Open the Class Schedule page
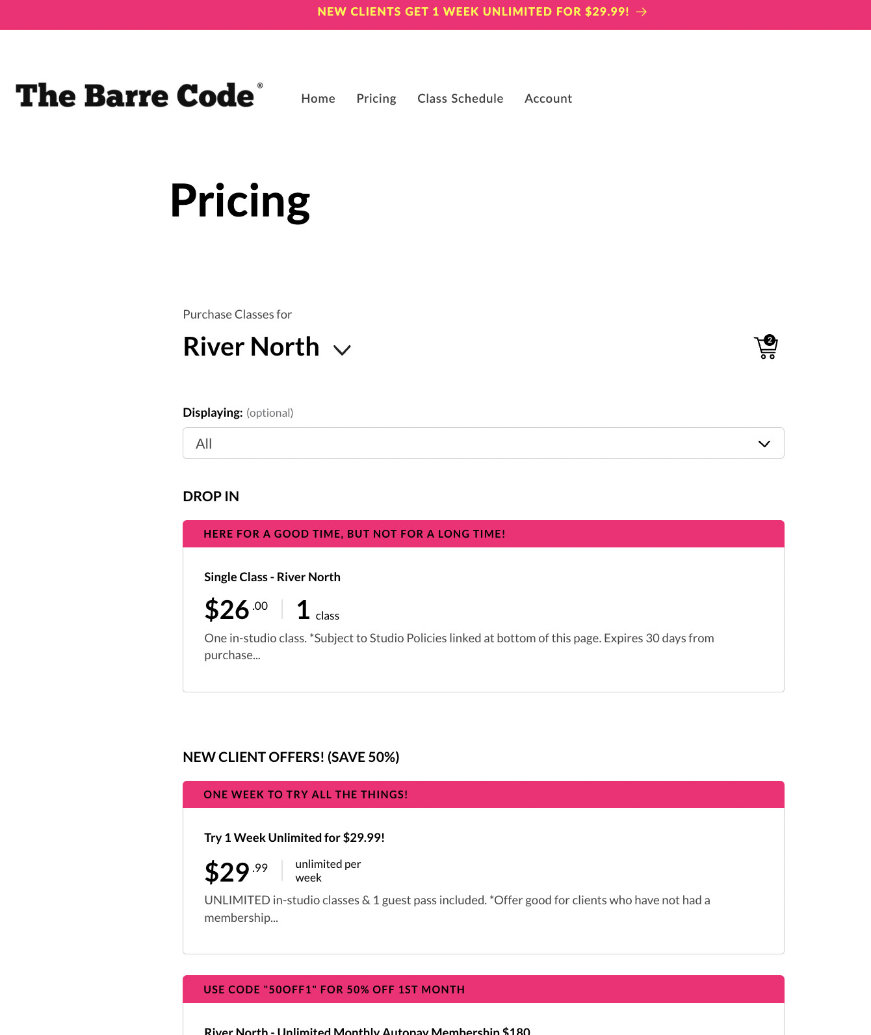Image resolution: width=871 pixels, height=1035 pixels. pos(460,98)
